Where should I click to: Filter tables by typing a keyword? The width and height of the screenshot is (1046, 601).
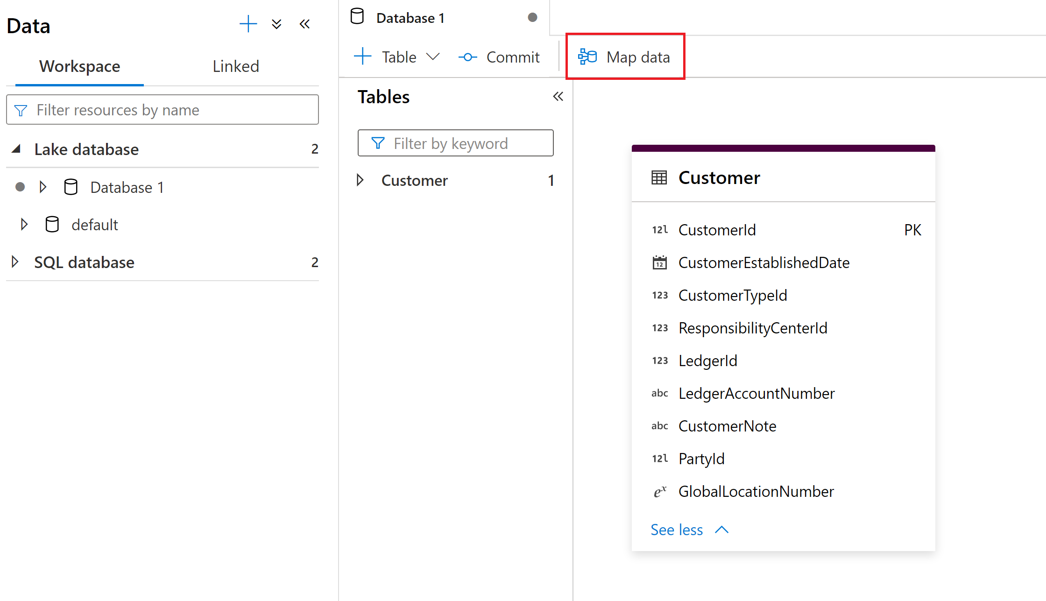(x=456, y=142)
